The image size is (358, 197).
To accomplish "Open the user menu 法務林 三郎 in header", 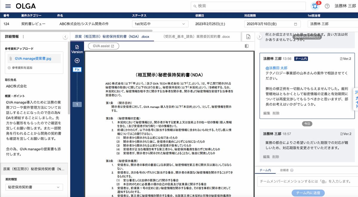I will [345, 6].
